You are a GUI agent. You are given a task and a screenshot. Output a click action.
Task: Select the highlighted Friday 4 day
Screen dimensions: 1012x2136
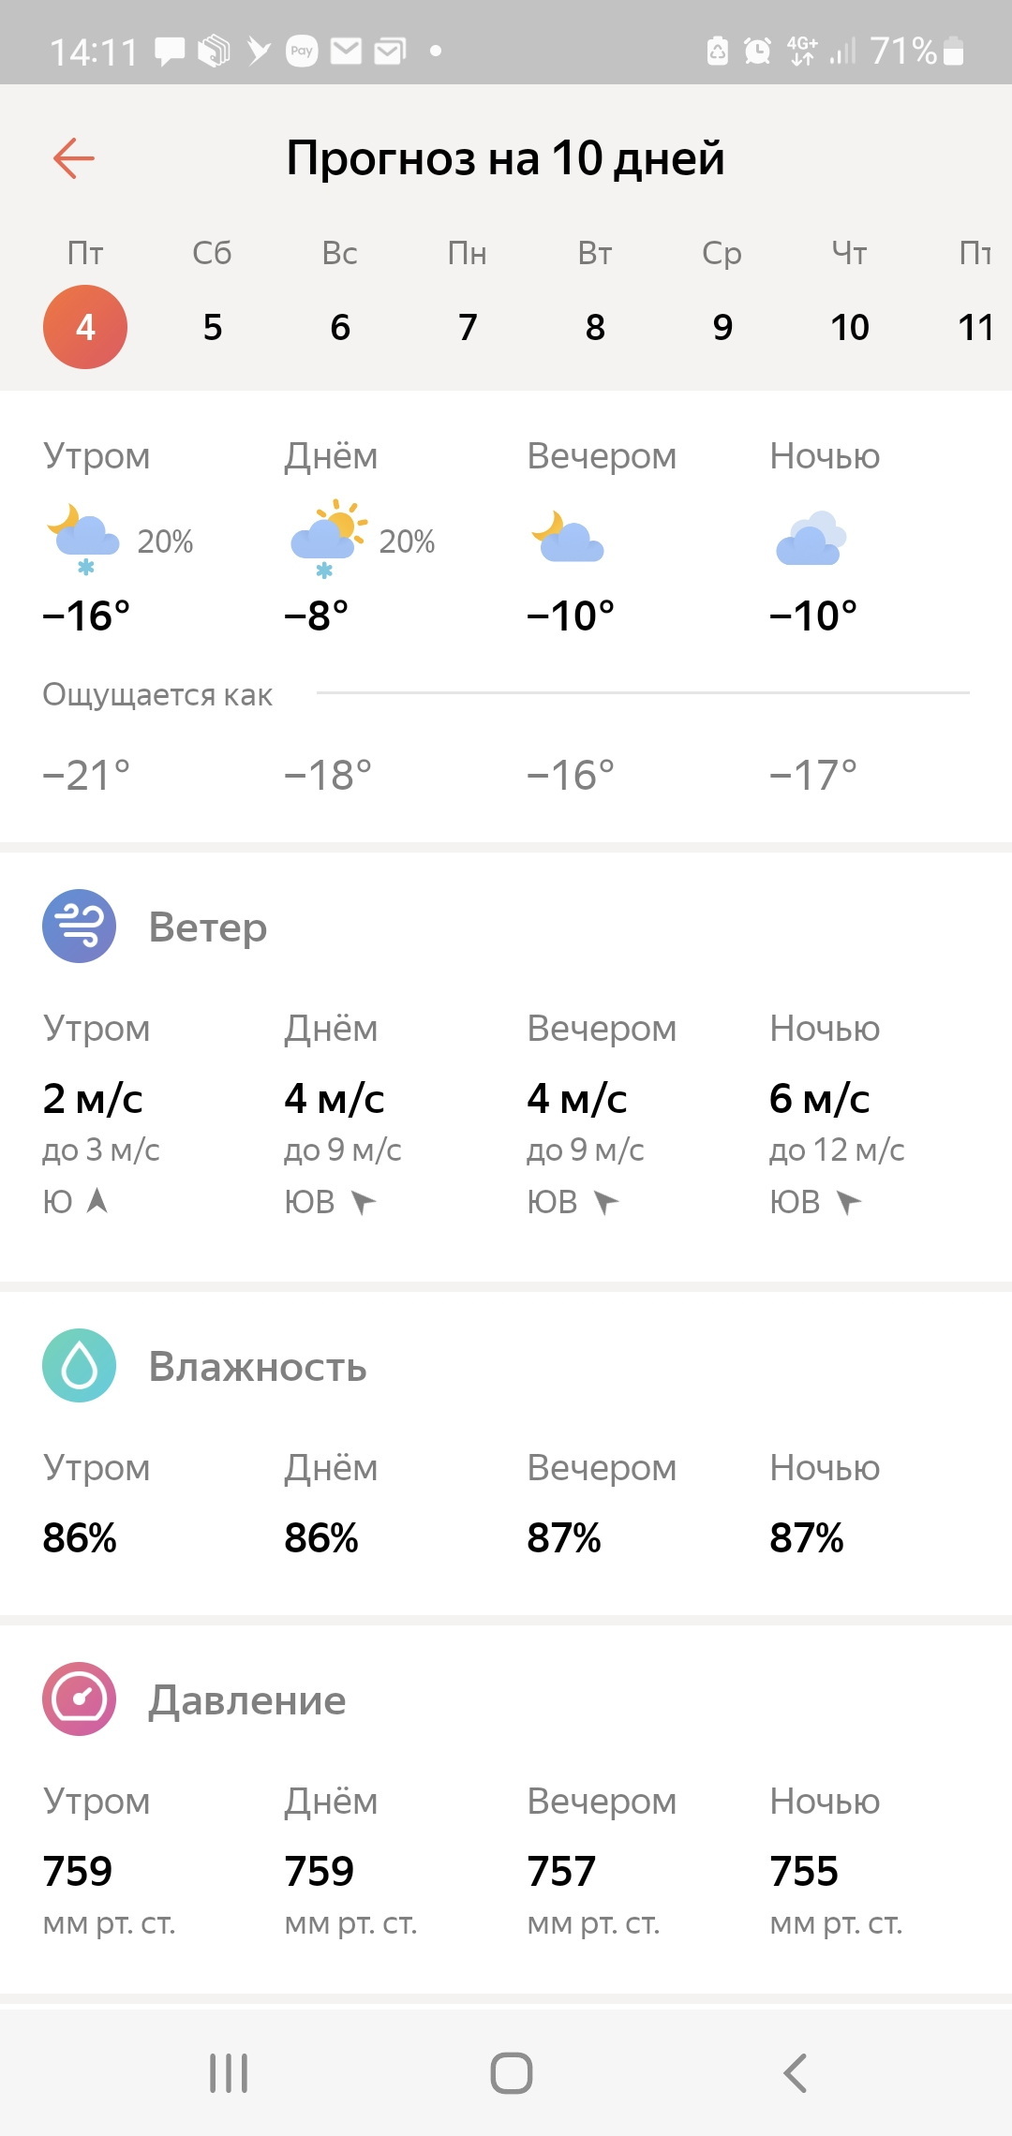[x=85, y=327]
